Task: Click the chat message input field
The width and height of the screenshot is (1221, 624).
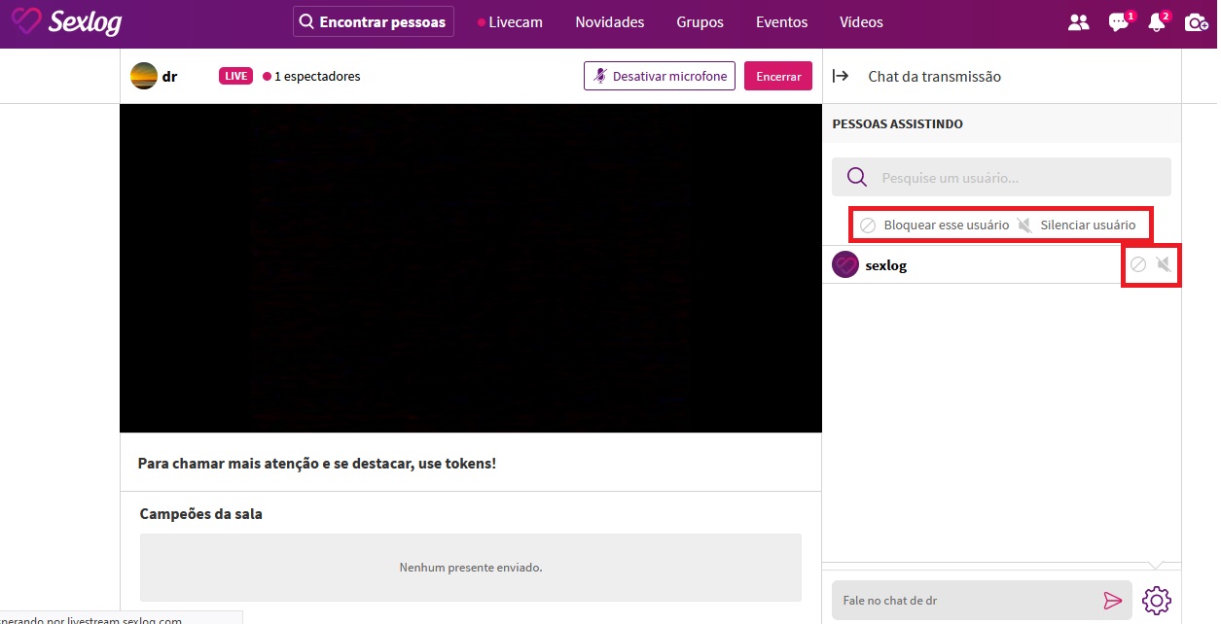Action: (982, 601)
